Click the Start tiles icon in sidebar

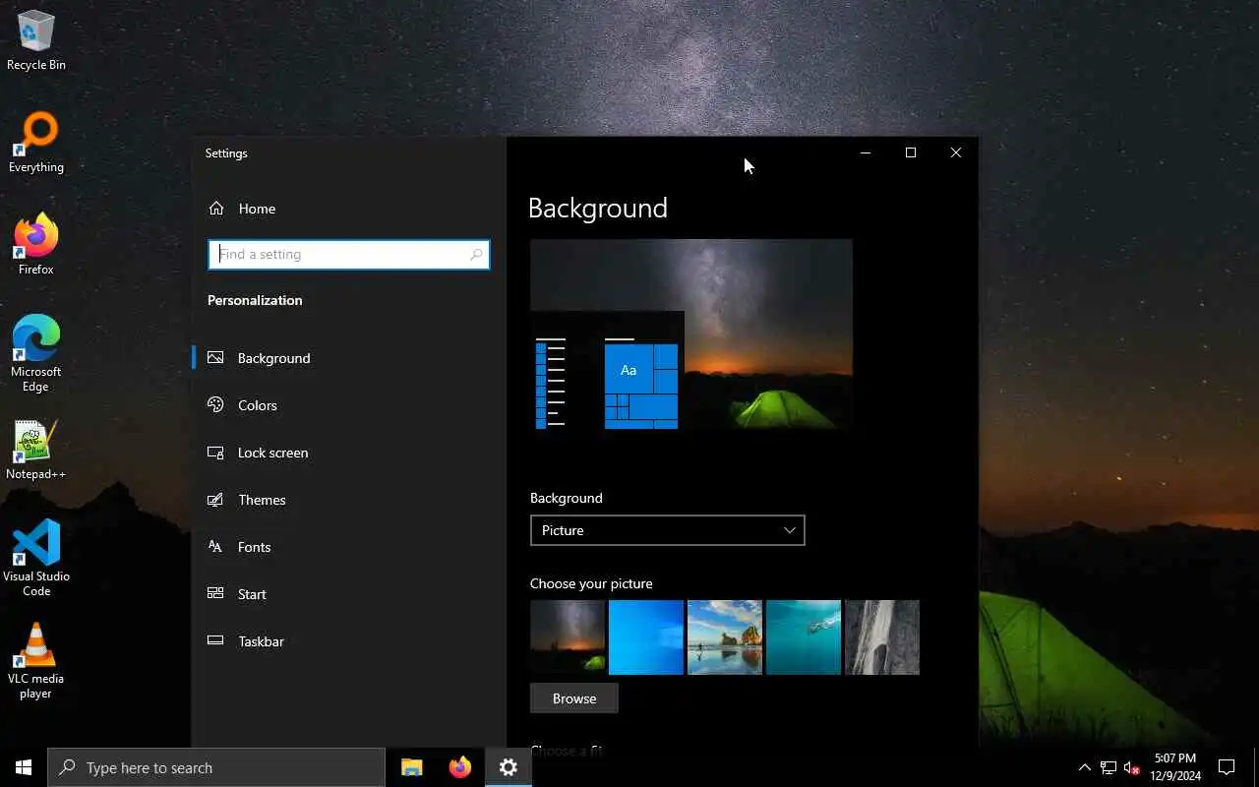point(215,593)
